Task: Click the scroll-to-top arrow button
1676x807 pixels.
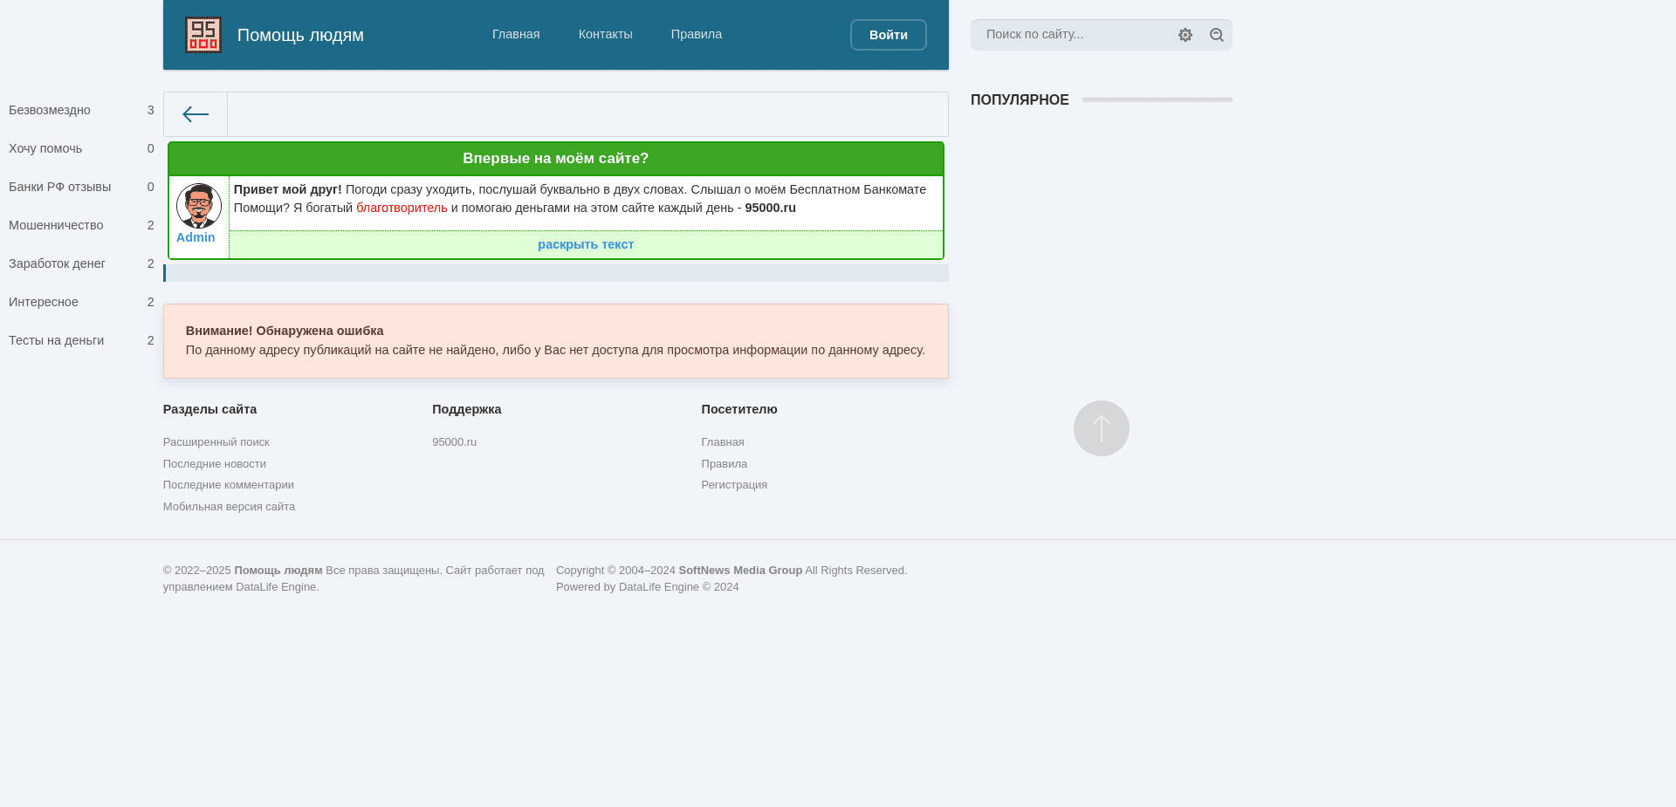Action: [x=1101, y=428]
